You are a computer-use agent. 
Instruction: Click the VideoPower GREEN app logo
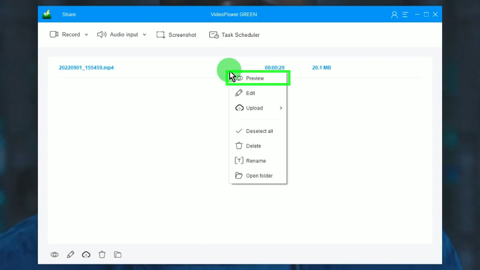[x=47, y=15]
